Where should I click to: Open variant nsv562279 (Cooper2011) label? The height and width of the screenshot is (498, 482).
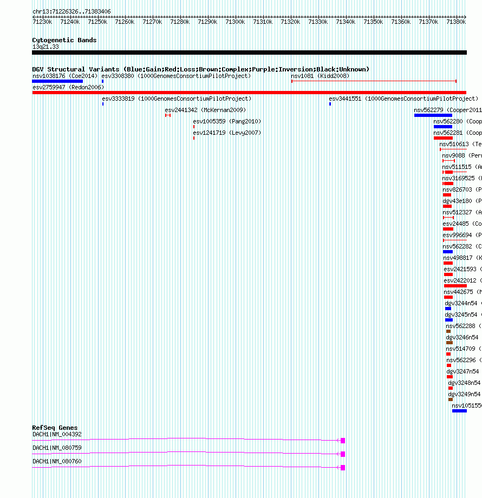pos(448,110)
